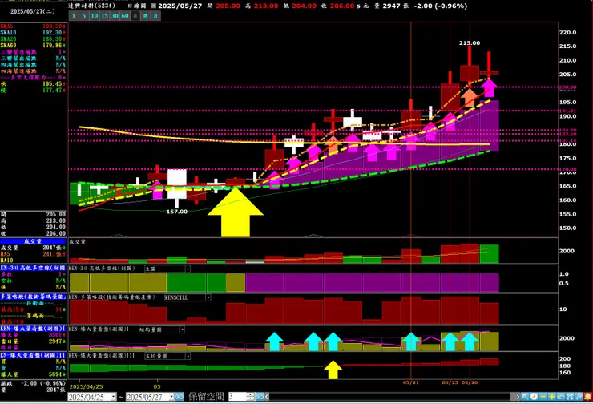
Task: Click the 保留空間 spinner arrows
Action: coord(250,397)
